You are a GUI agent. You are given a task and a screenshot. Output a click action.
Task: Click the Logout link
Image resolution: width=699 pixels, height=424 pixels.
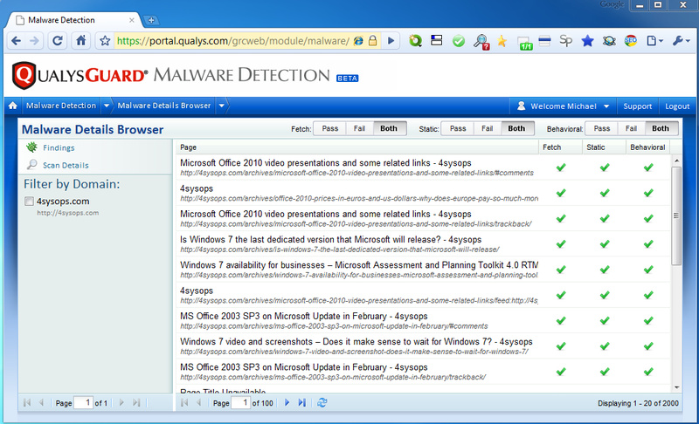click(x=677, y=106)
